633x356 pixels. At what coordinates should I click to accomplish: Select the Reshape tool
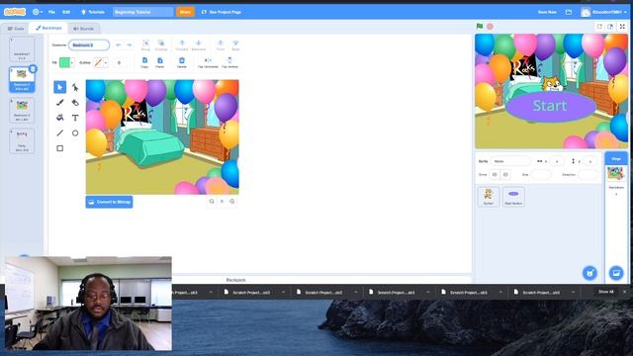tap(75, 87)
